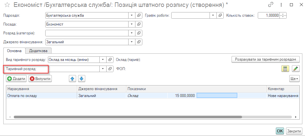This screenshot has width=305, height=136.
Task: Select the Оплата по окладу cell
Action: [41, 96]
